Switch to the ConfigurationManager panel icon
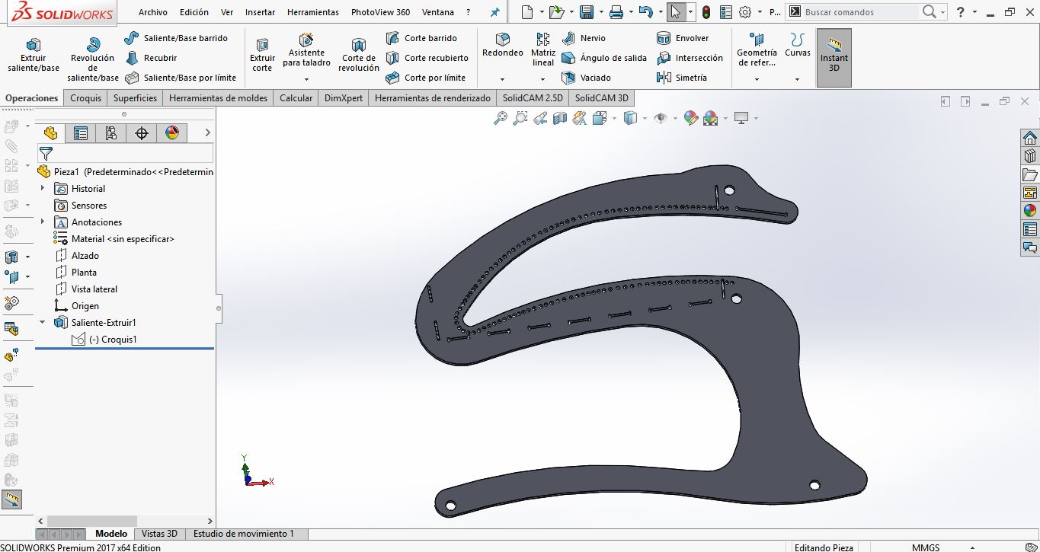This screenshot has height=552, width=1040. [x=111, y=133]
